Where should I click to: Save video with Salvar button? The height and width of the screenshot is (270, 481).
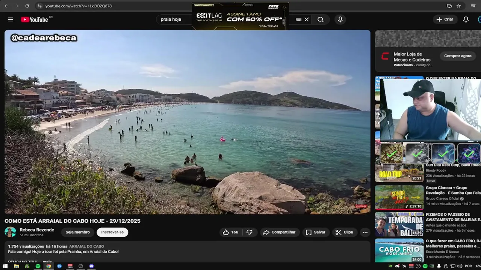tap(315, 232)
